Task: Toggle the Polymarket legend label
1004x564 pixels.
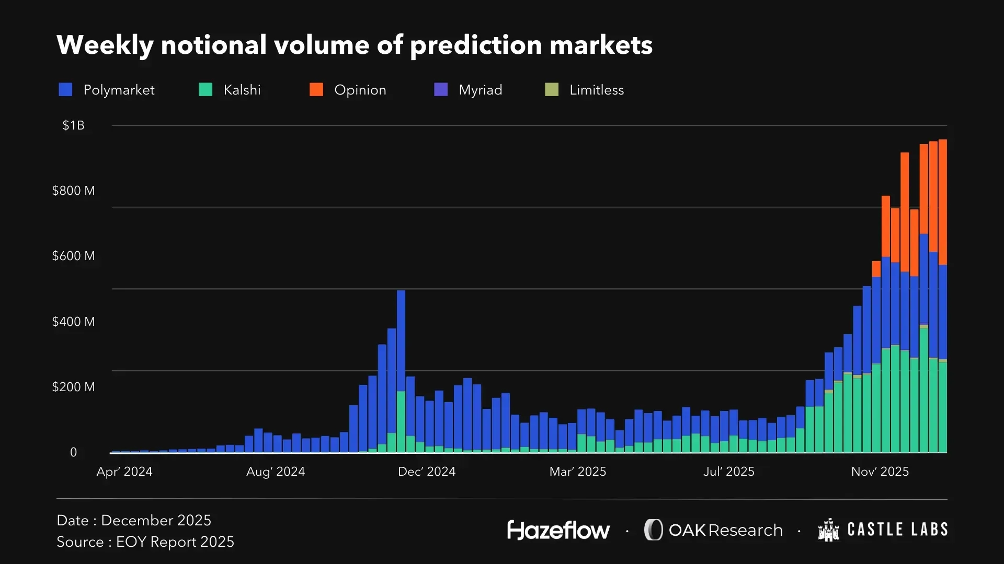Action: (119, 90)
